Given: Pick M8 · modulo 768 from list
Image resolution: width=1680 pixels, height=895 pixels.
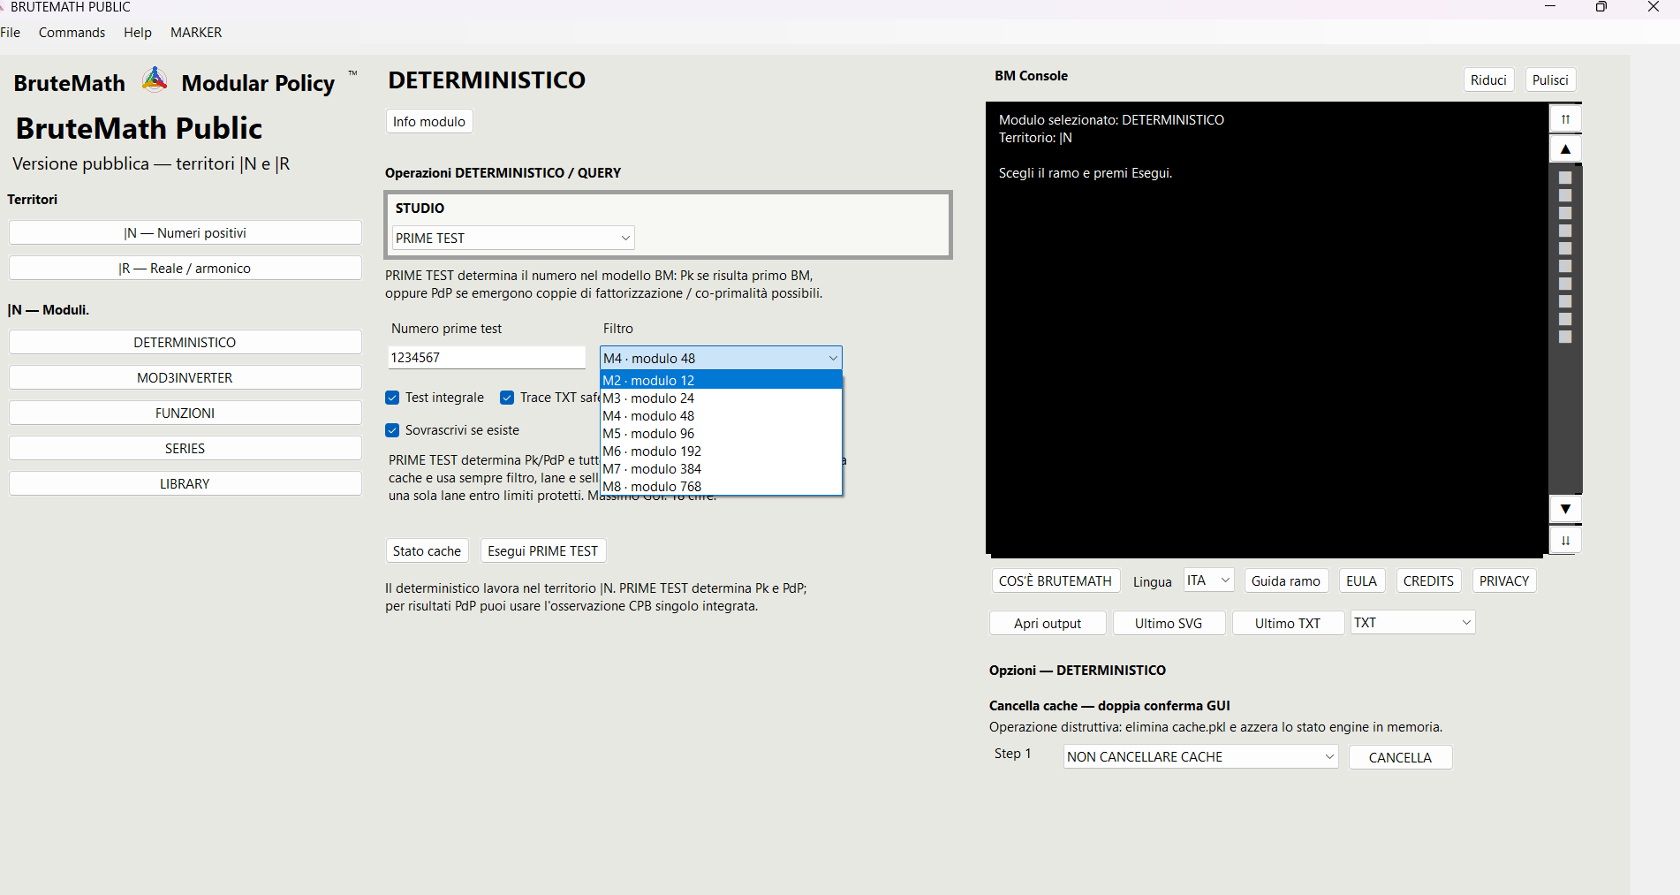Looking at the screenshot, I should tap(721, 486).
